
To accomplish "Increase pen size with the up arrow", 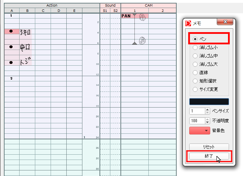I will point(207,110).
